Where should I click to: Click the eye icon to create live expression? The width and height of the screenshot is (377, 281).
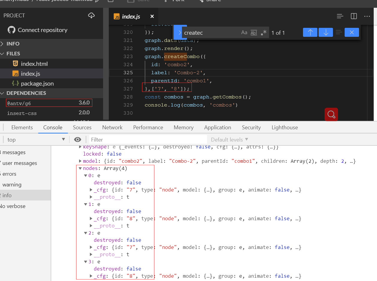click(78, 139)
